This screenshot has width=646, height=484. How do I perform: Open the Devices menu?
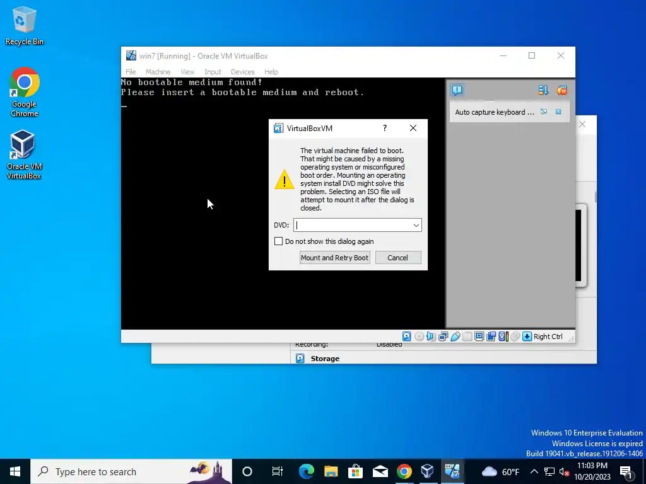pyautogui.click(x=243, y=72)
